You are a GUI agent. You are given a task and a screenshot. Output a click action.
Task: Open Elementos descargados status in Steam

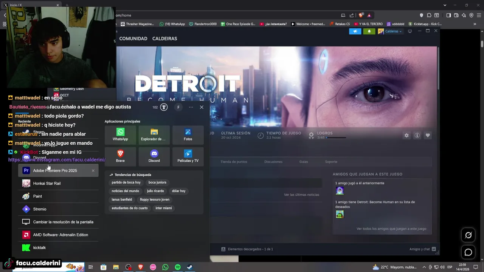pos(247,249)
